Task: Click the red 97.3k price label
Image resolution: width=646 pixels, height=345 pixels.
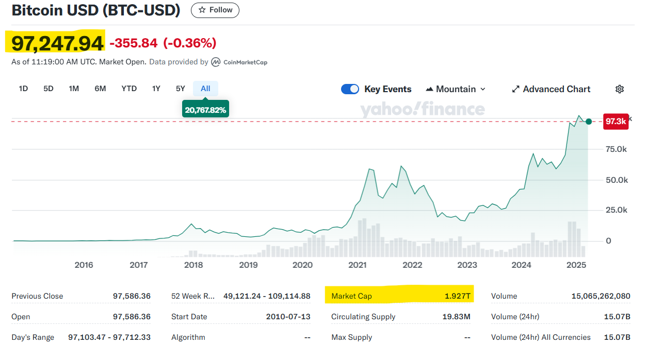Action: point(616,122)
